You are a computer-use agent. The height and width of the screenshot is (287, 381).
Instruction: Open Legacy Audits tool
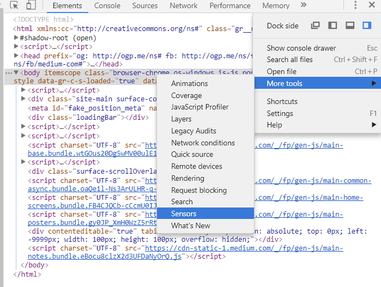point(205,131)
